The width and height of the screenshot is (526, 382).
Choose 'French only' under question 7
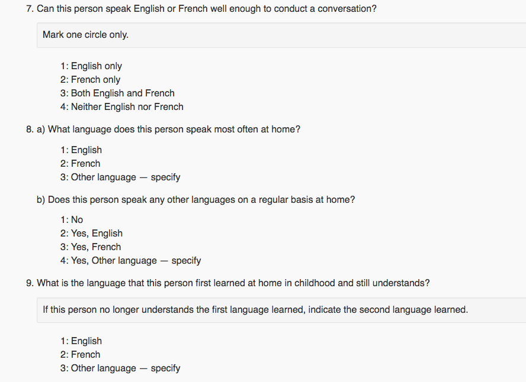tap(90, 80)
